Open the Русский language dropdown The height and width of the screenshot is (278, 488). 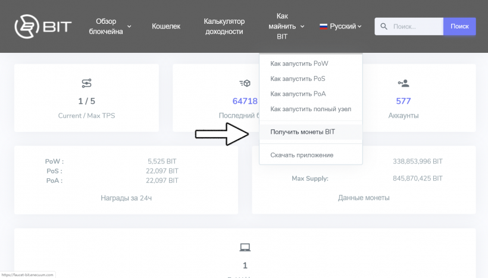coord(340,26)
